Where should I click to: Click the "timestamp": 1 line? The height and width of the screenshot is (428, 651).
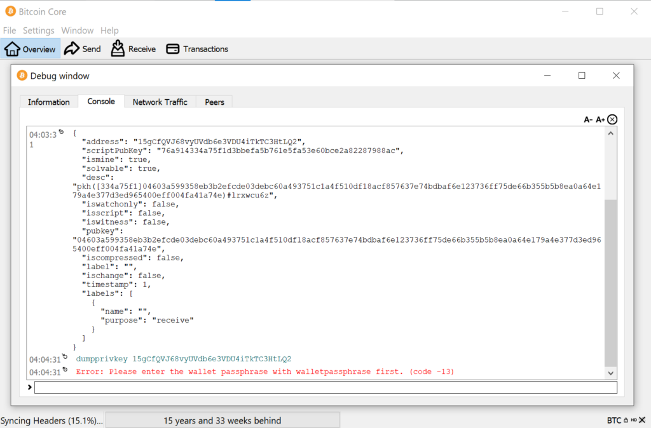click(116, 284)
